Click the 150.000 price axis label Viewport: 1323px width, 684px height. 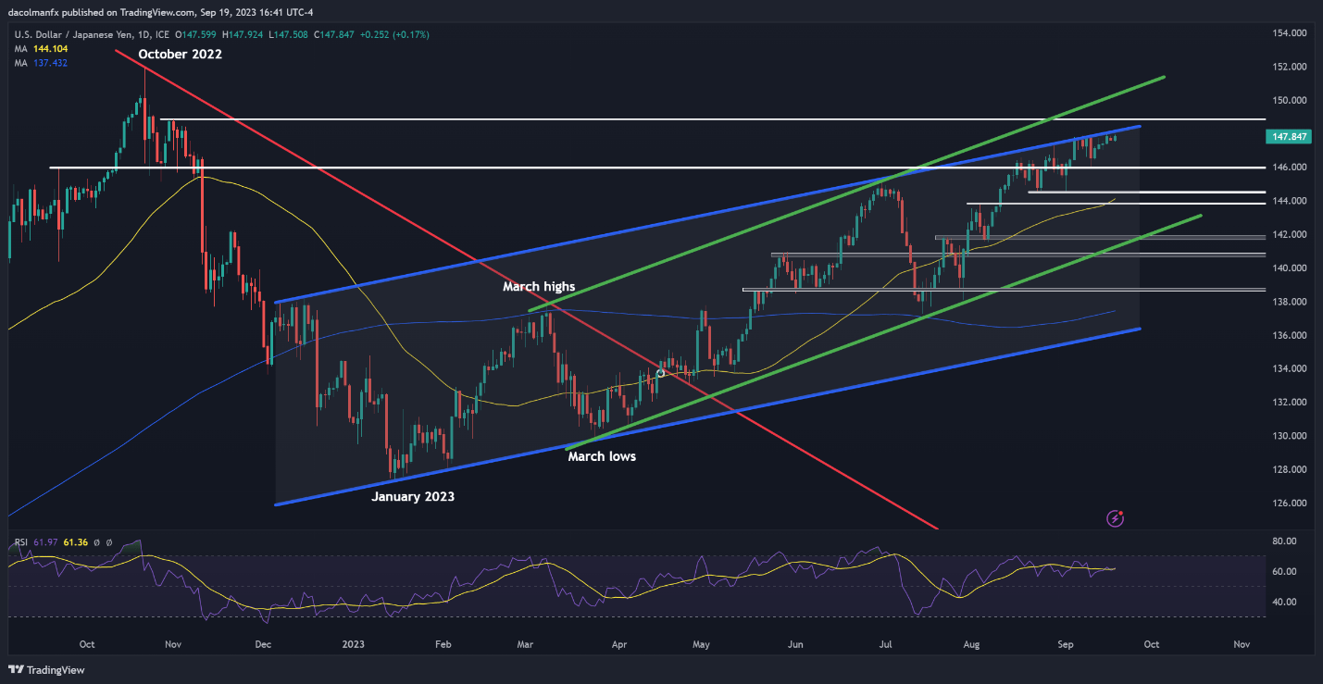click(x=1290, y=100)
